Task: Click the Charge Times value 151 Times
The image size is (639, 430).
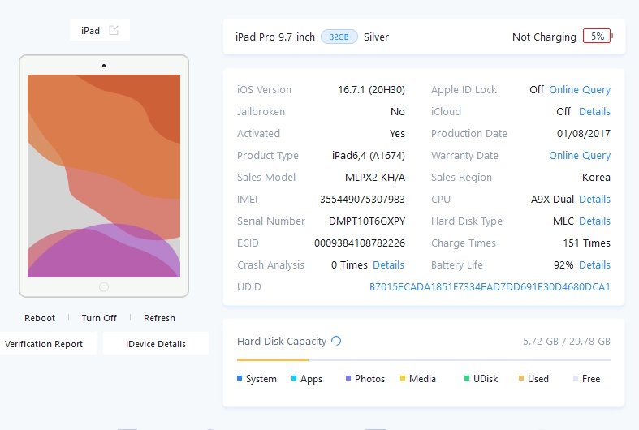Action: 586,243
